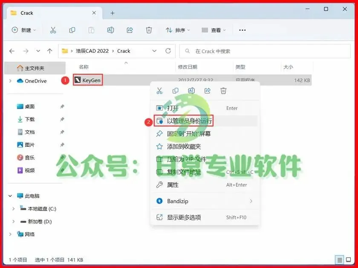
Task: Switch to large thumbnails view icon
Action: pyautogui.click(x=349, y=259)
